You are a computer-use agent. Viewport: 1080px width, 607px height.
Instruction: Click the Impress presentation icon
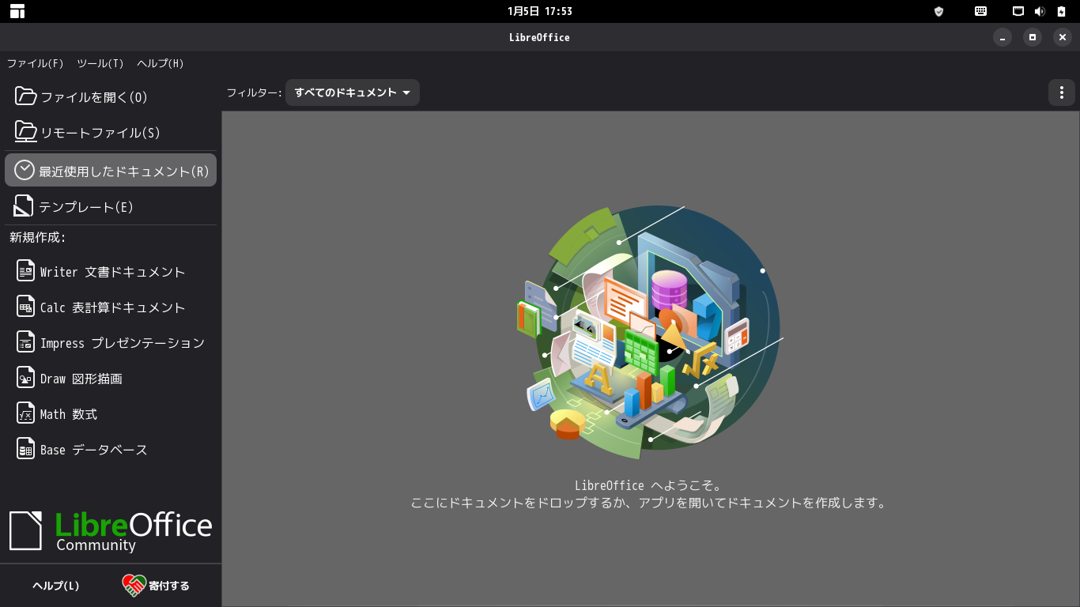point(26,342)
